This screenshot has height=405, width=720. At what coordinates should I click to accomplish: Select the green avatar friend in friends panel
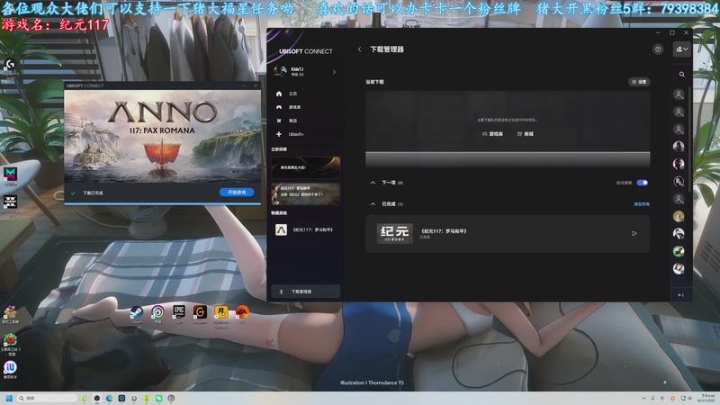[x=679, y=251]
